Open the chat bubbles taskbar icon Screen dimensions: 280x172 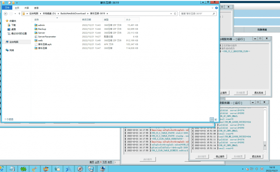57,169
